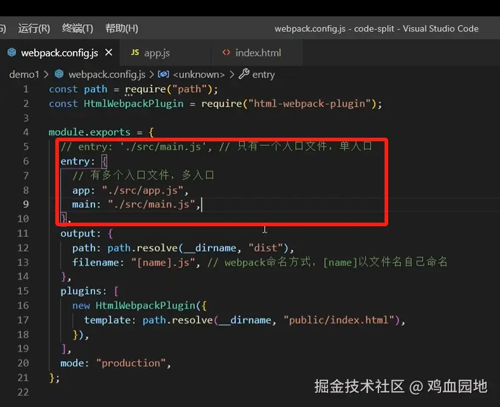Viewport: 500px width, 407px height.
Task: Select webpack.config.js in the breadcrumb
Action: pyautogui.click(x=107, y=75)
